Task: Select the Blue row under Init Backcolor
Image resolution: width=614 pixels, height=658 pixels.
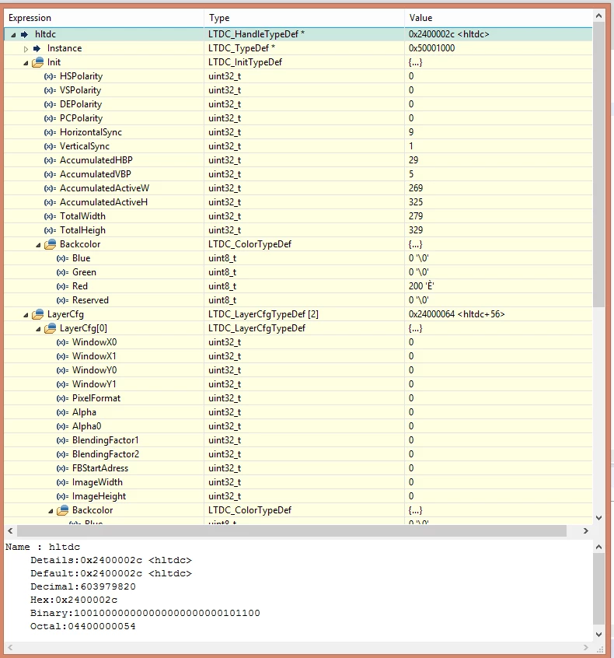Action: (x=298, y=258)
